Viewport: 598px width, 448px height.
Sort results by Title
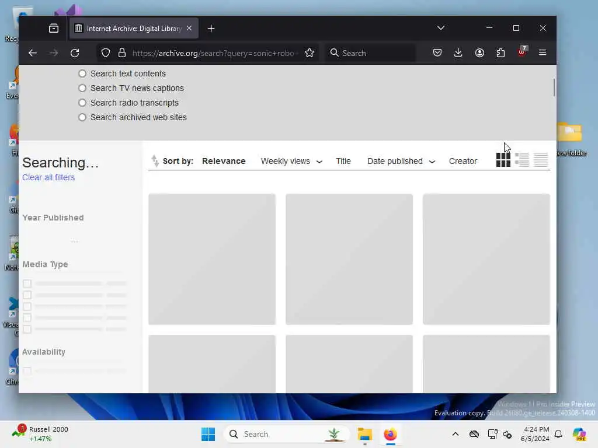[343, 161]
